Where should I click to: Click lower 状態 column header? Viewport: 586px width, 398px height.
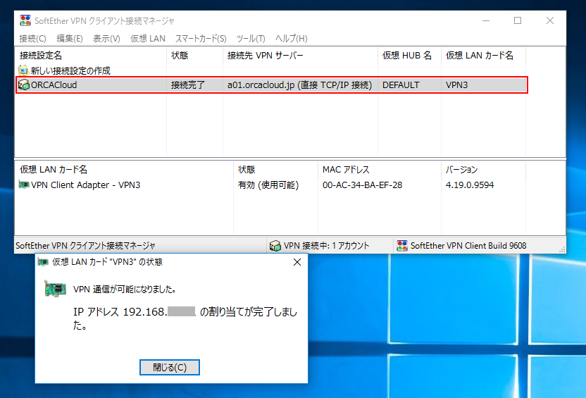(x=276, y=169)
